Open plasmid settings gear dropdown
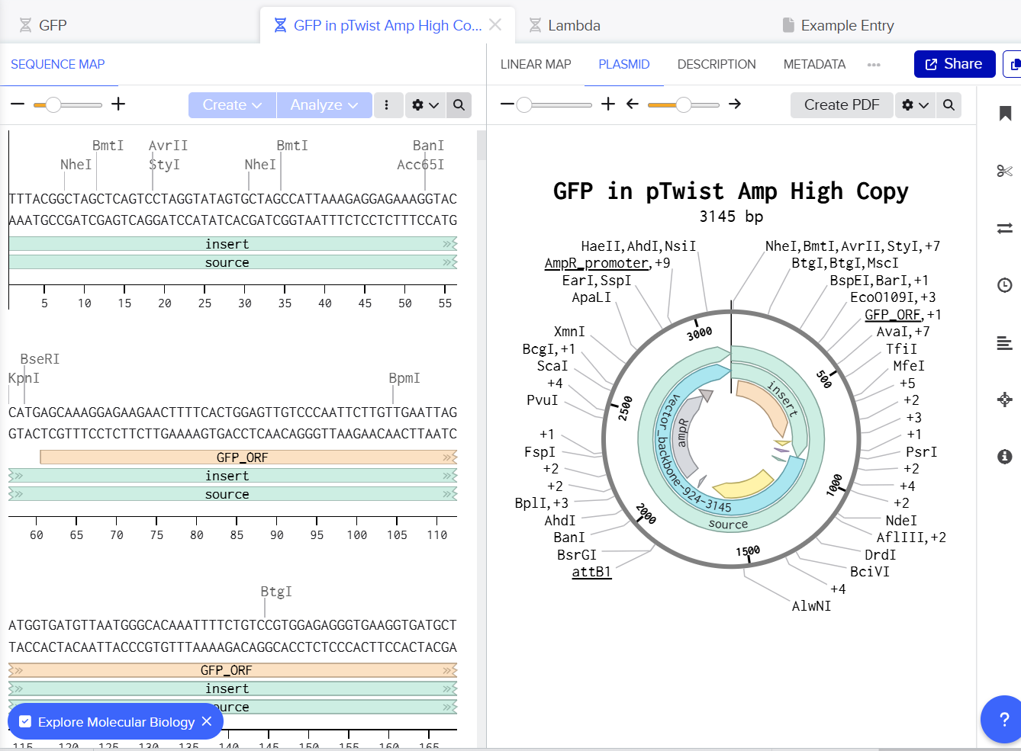 click(x=915, y=105)
